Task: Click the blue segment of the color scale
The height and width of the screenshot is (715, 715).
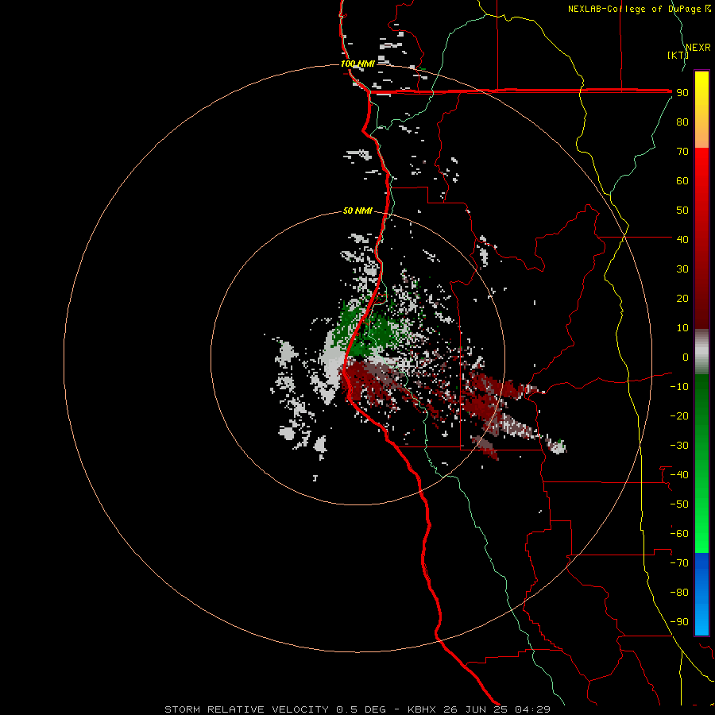Action: pos(701,594)
